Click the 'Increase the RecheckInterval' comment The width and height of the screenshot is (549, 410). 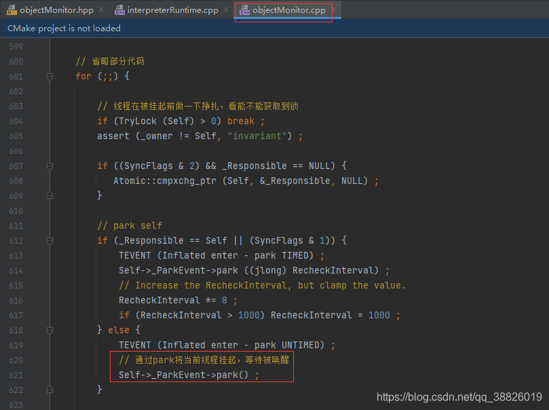[x=262, y=285]
